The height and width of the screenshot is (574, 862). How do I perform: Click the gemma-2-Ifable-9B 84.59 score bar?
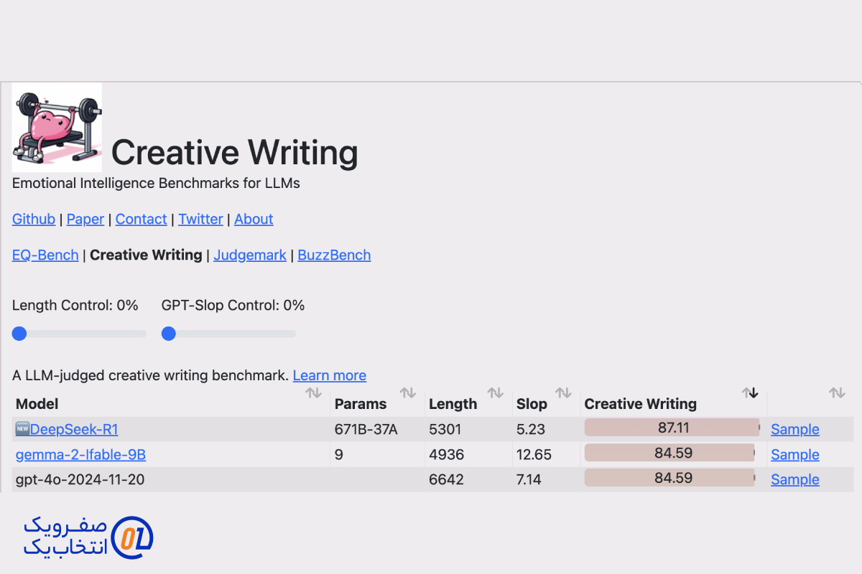[669, 453]
